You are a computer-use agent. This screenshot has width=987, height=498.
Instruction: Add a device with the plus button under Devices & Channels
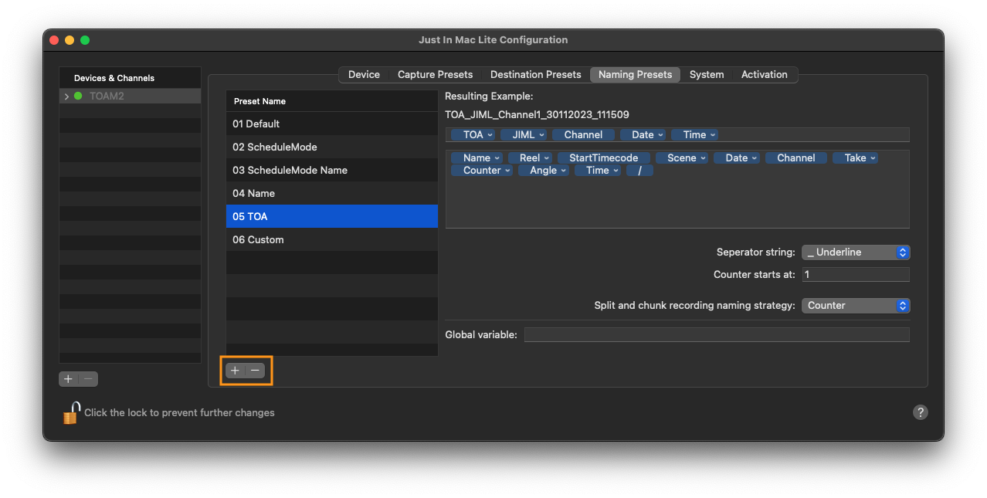(x=68, y=379)
